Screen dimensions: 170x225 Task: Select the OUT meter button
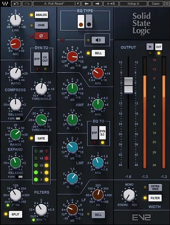pos(158,47)
